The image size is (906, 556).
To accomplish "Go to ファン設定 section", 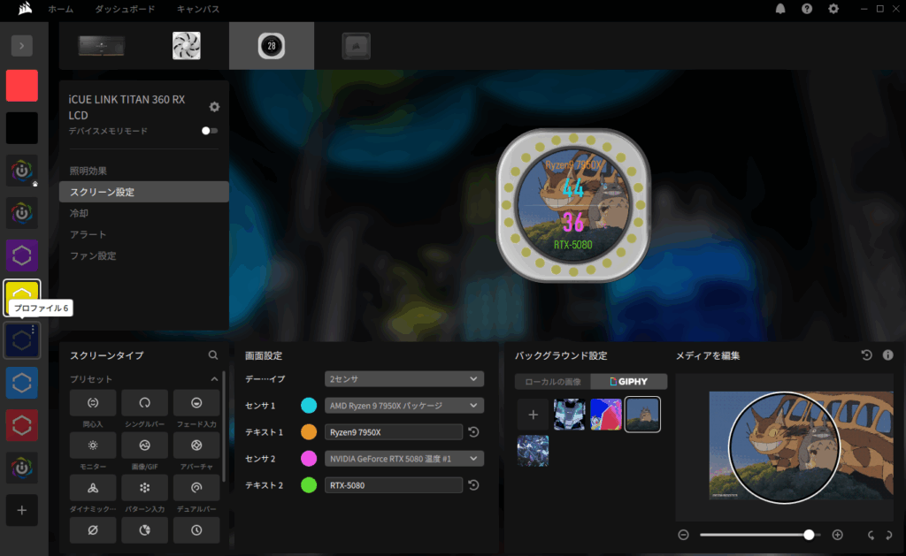I will [144, 255].
